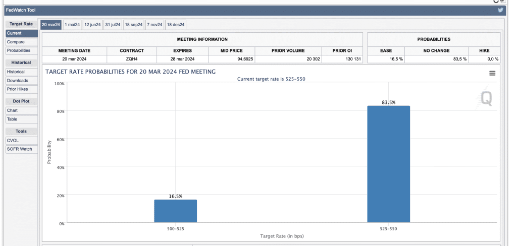
Task: Click the MID PRICE column header
Action: point(231,51)
